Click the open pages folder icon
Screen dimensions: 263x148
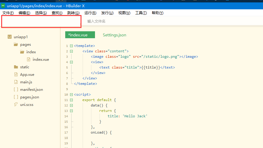point(16,45)
